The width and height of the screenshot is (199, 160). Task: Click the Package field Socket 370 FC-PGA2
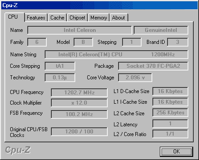coord(153,66)
